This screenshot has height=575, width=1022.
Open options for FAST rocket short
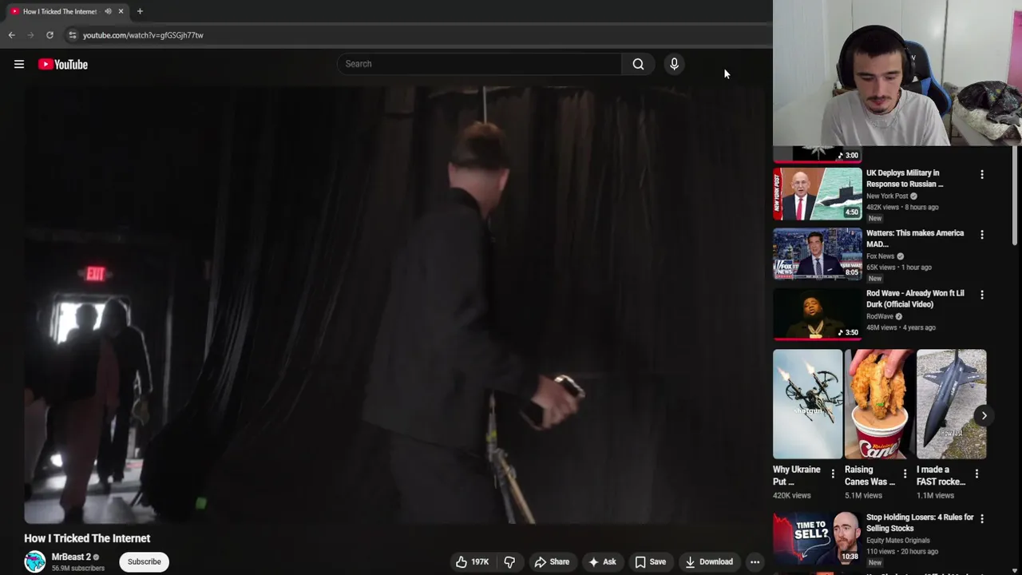click(976, 474)
